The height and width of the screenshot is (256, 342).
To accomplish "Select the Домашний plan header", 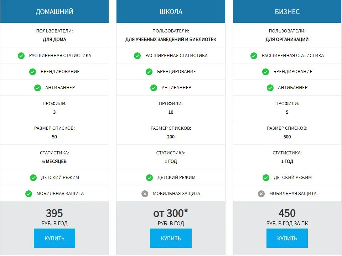I will pos(54,11).
